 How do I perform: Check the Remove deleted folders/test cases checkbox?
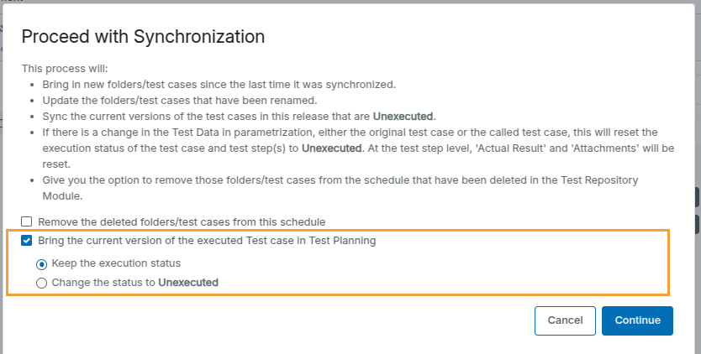27,221
